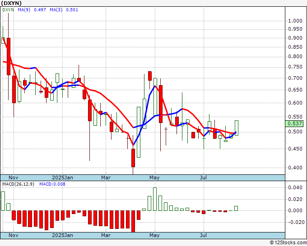
Task: Click the 0.400 price axis tick
Action: click(295, 168)
